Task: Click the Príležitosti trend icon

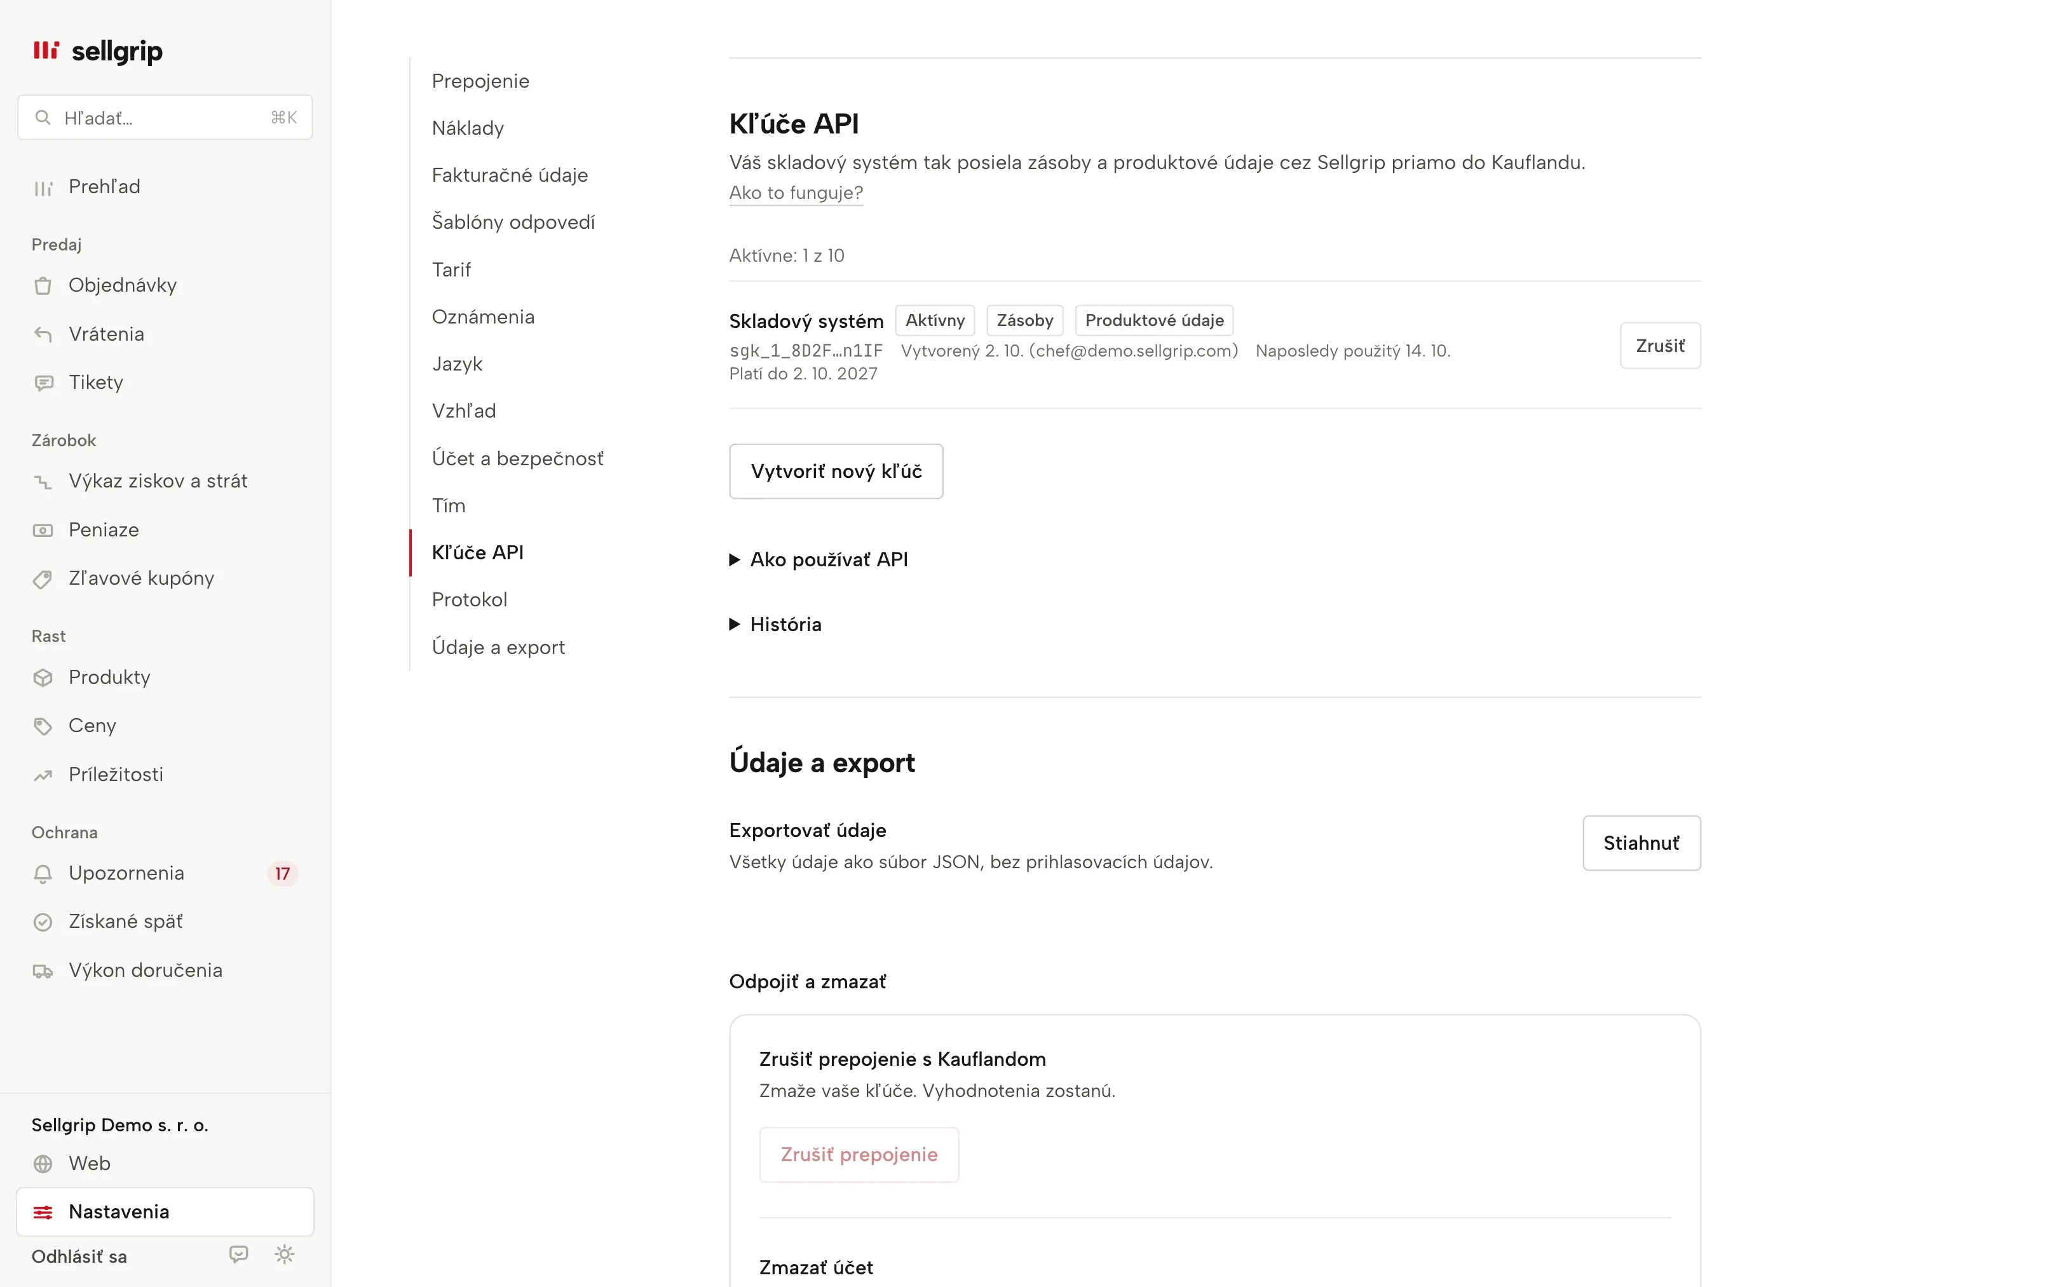Action: coord(43,775)
